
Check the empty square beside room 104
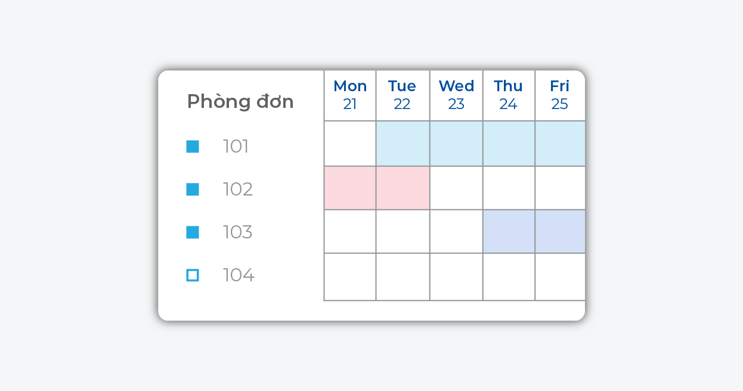(193, 275)
